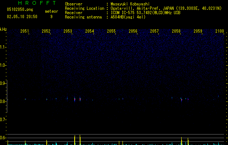Image resolution: width=228 pixels, height=145 pixels.
Task: Click the 1.0 kHz axis label
Action: pos(3,65)
